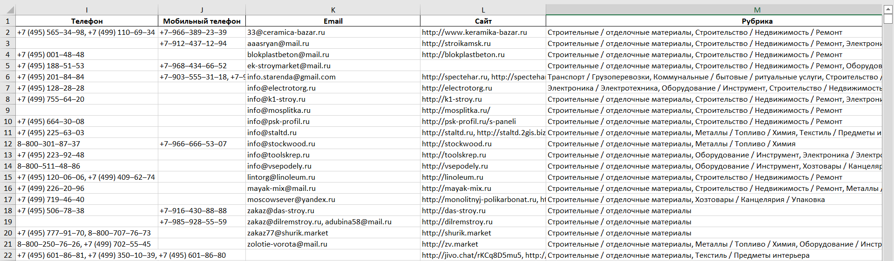The width and height of the screenshot is (894, 261).
Task: Select row 6 header
Action: (x=8, y=77)
